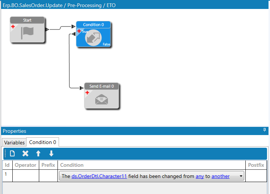This screenshot has height=194, width=270.
Task: Click the toolbar grip handle
Action: (5, 153)
